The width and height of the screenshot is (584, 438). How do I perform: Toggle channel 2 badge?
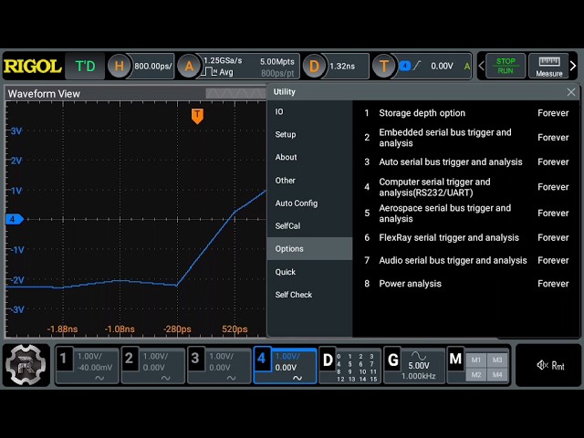point(130,359)
